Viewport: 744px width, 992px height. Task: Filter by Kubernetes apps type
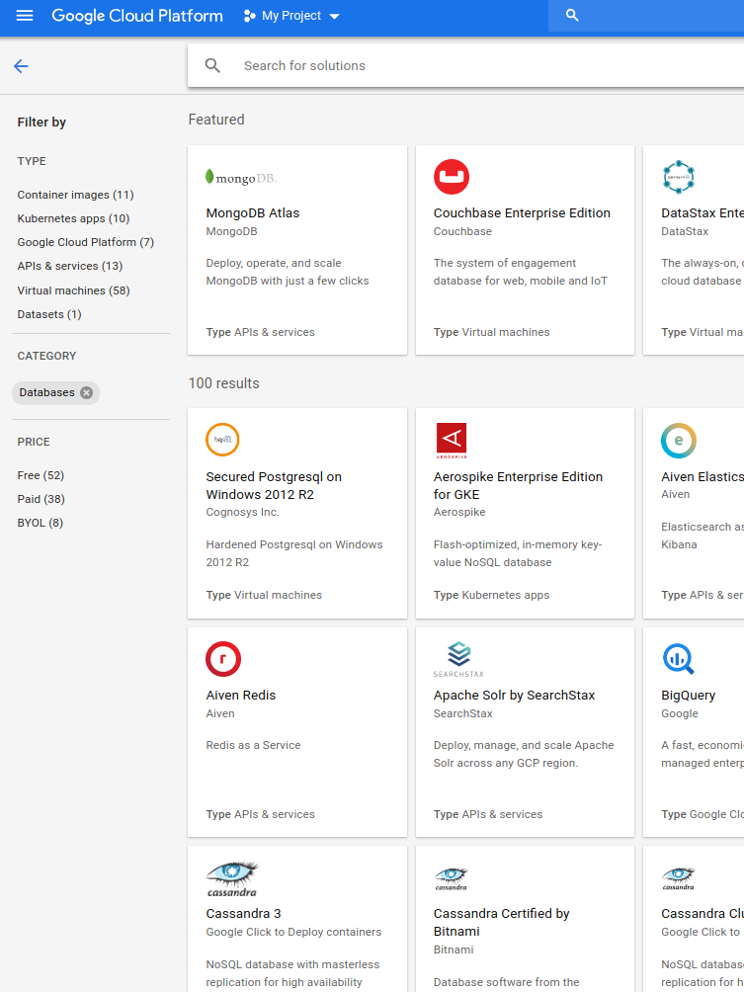(73, 218)
